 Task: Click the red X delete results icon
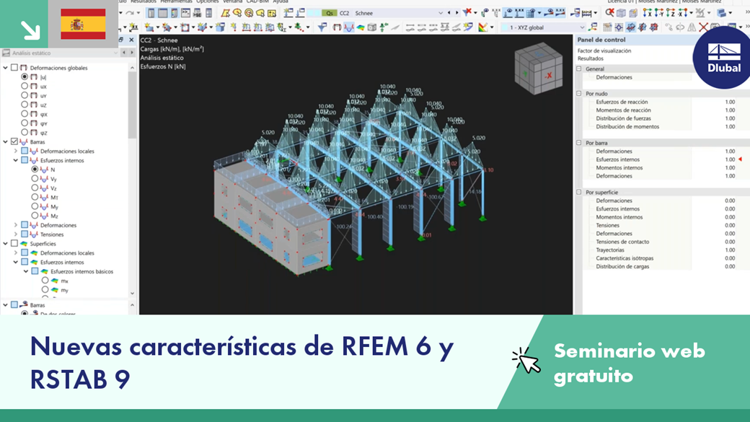[x=467, y=13]
